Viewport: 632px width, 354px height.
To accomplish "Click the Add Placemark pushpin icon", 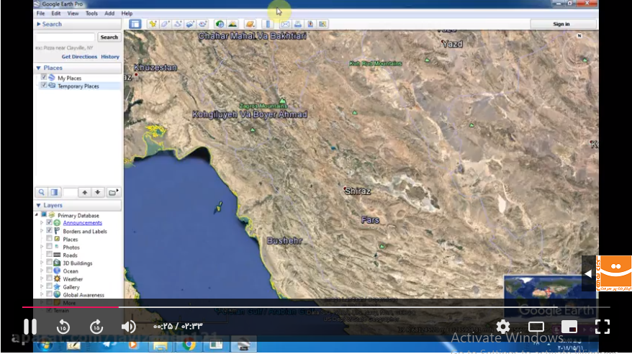I will pyautogui.click(x=153, y=24).
